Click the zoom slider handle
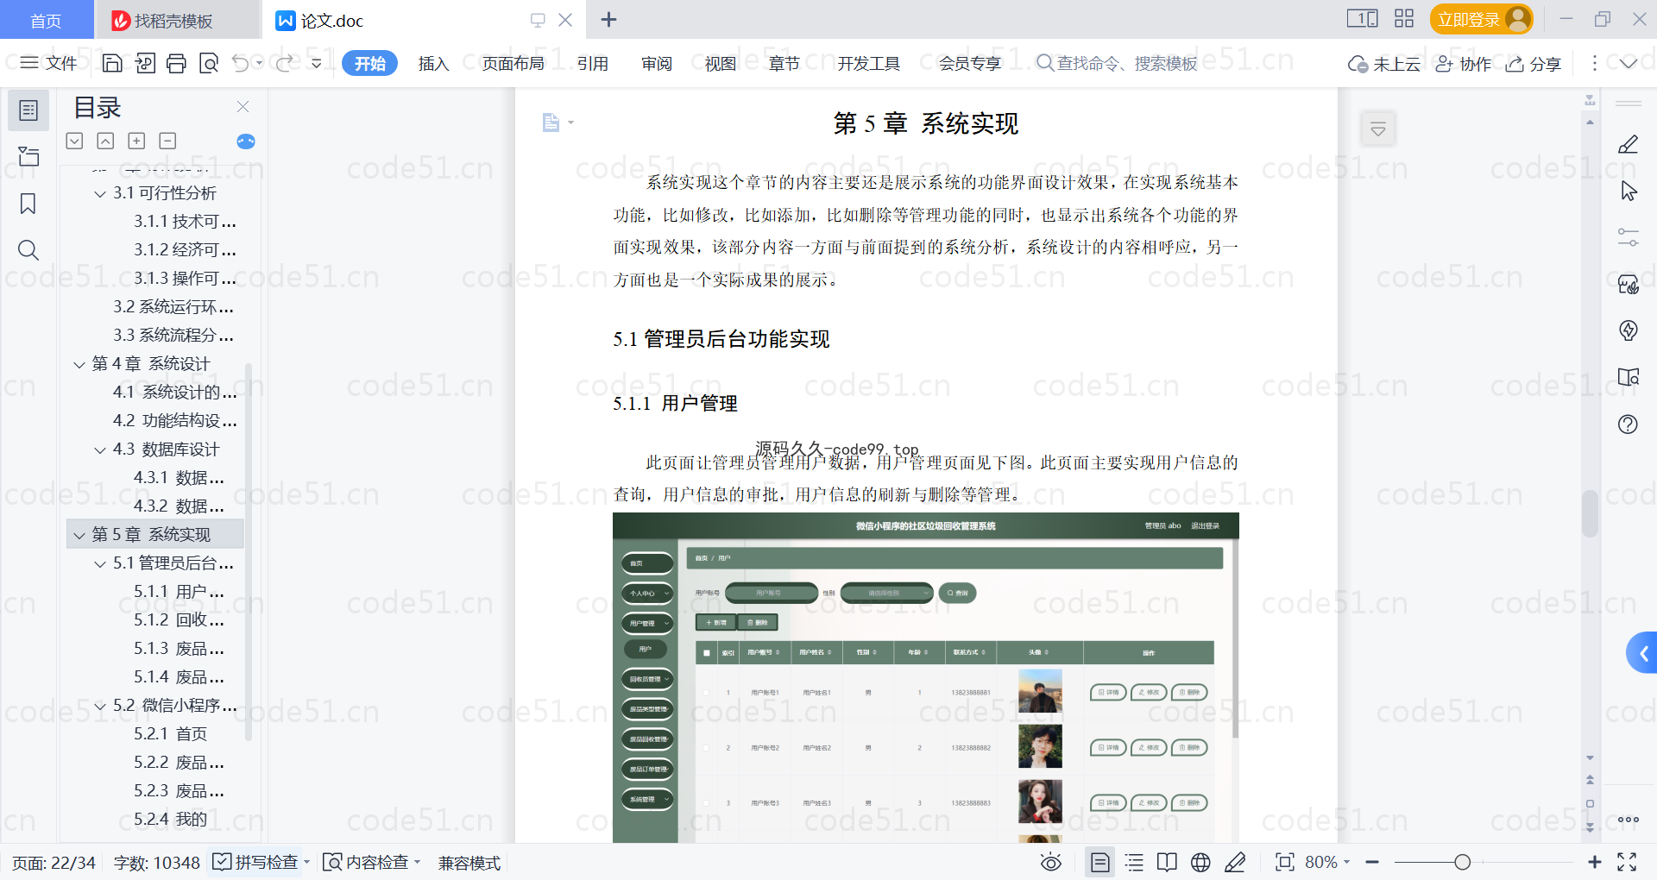1657x880 pixels. coord(1462,862)
